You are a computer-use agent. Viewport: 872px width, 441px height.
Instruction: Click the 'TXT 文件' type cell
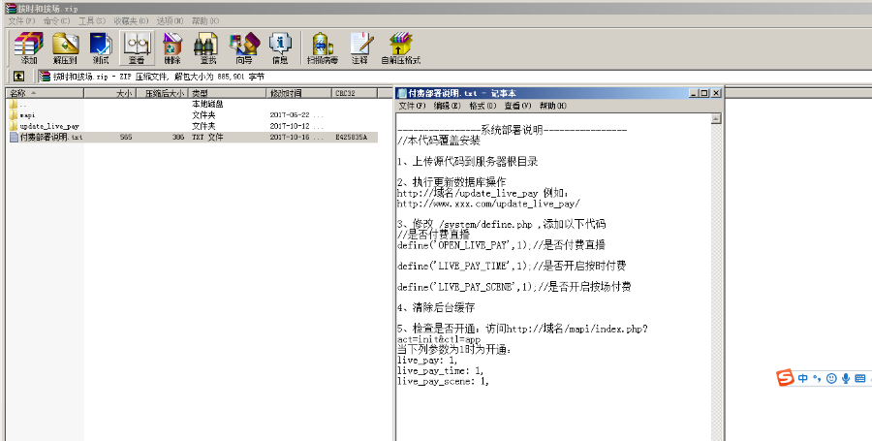tap(207, 137)
